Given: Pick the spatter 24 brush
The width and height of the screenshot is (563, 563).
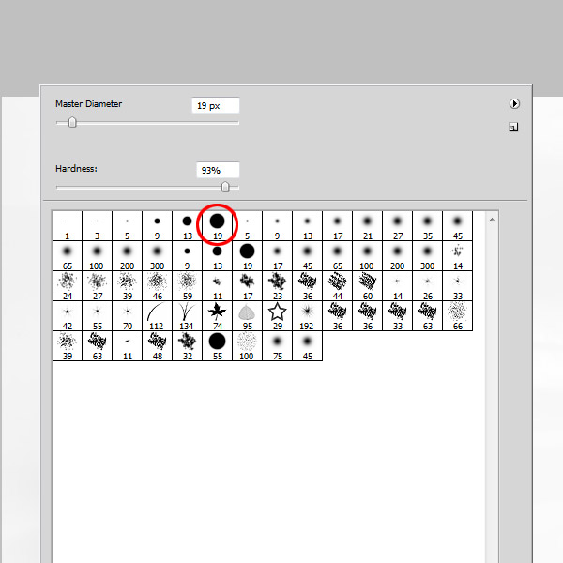Looking at the screenshot, I should (68, 286).
